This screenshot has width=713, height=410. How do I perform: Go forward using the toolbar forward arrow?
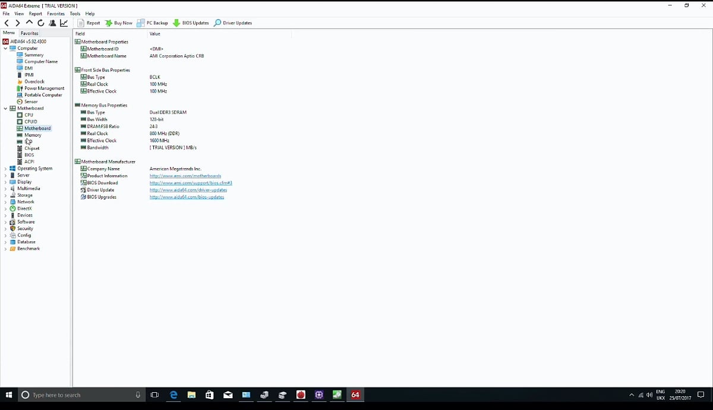coord(18,23)
